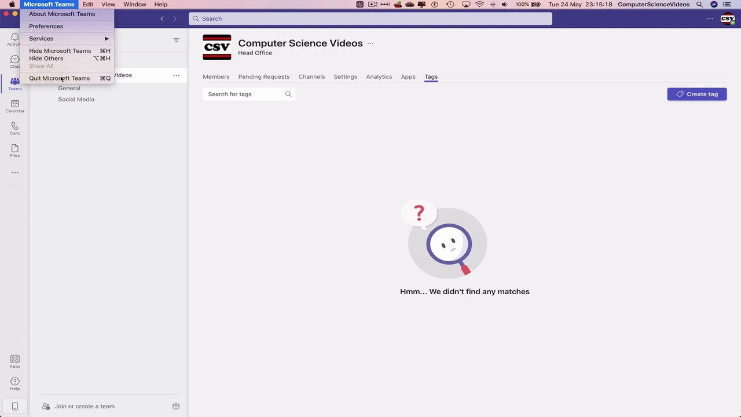Open more options for Computer Science Videos team in list
The height and width of the screenshot is (417, 741).
[x=176, y=75]
